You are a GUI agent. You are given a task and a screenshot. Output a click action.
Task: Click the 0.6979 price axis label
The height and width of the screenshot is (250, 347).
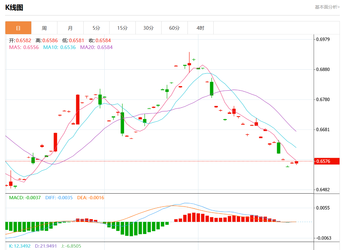pyautogui.click(x=323, y=39)
